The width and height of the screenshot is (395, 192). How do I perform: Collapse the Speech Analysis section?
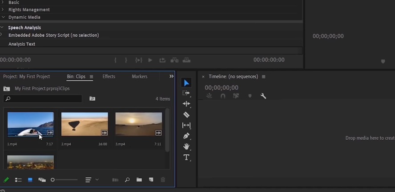[2, 27]
